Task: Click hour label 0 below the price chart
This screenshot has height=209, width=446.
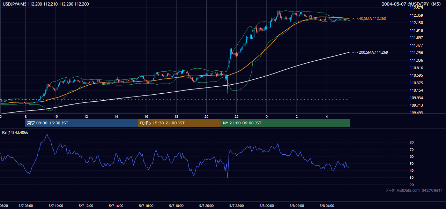Action: pyautogui.click(x=267, y=116)
